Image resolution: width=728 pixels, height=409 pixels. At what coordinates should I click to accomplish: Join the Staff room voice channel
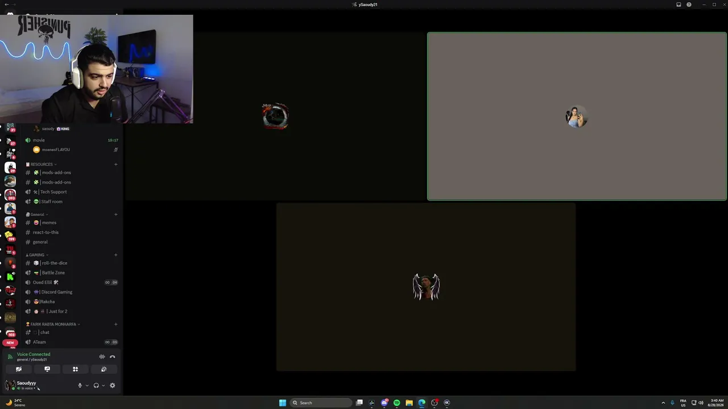pos(72,202)
